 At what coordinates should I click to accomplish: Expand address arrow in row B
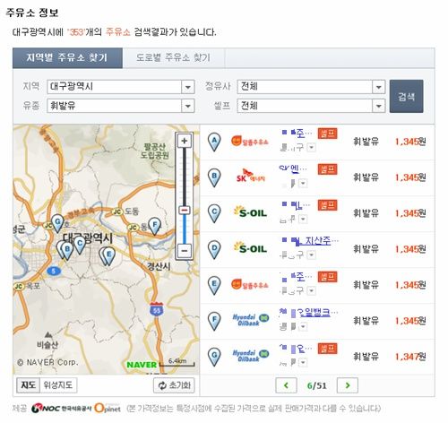(x=303, y=183)
